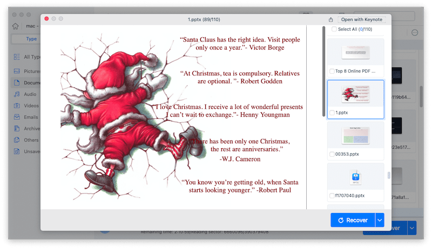Expand the Recover options dropdown arrow

[380, 220]
